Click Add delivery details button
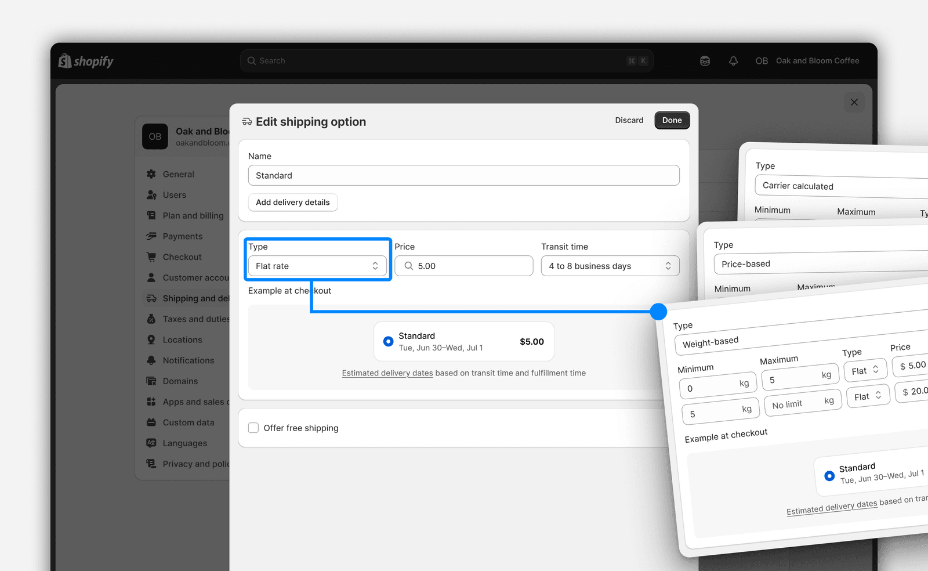This screenshot has height=571, width=928. (x=293, y=202)
